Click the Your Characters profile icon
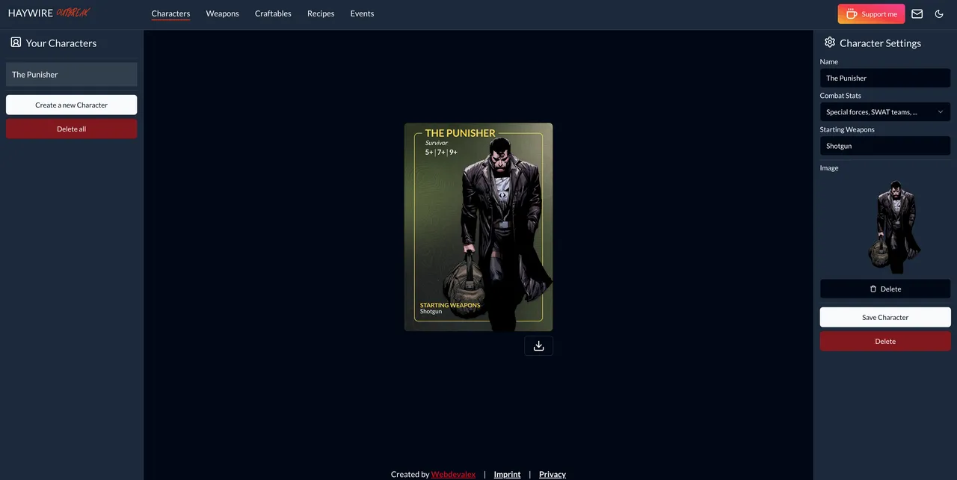957x480 pixels. 16,43
